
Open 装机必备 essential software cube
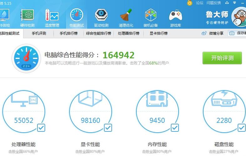pos(151,18)
